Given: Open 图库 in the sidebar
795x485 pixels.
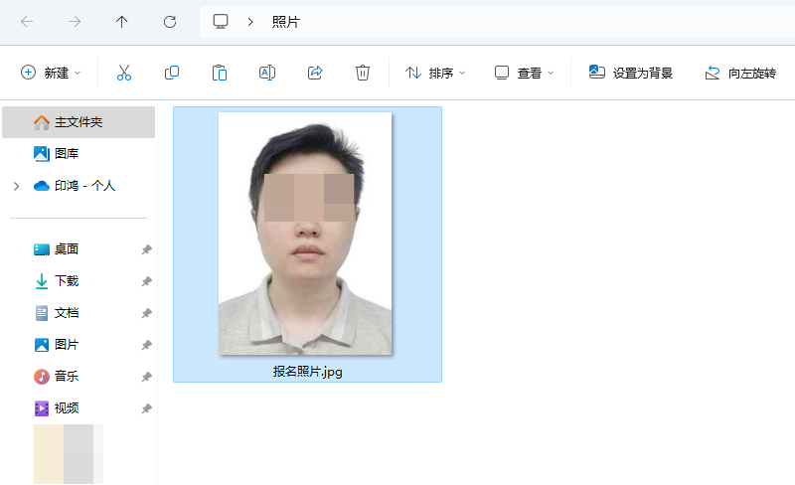Looking at the screenshot, I should [66, 154].
